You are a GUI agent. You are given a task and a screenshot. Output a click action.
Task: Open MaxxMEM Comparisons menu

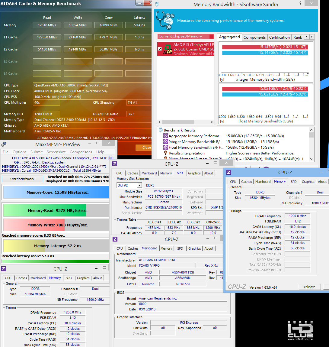81,152
